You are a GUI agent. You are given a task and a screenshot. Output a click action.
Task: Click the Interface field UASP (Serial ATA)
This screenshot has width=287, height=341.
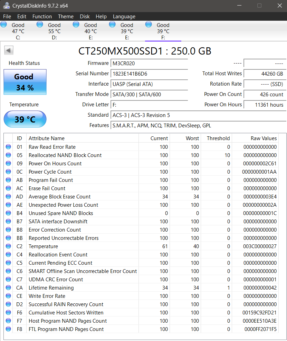[x=149, y=84]
